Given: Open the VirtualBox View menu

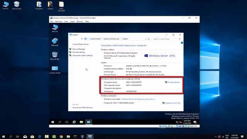Looking at the screenshot, I should pos(66,22).
